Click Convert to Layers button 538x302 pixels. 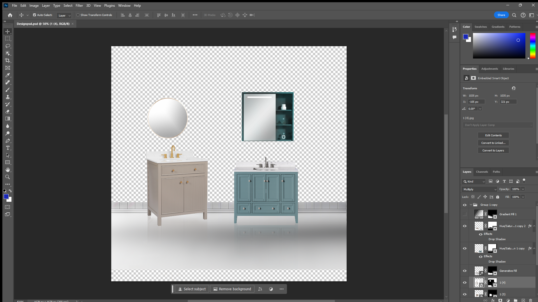pos(493,151)
